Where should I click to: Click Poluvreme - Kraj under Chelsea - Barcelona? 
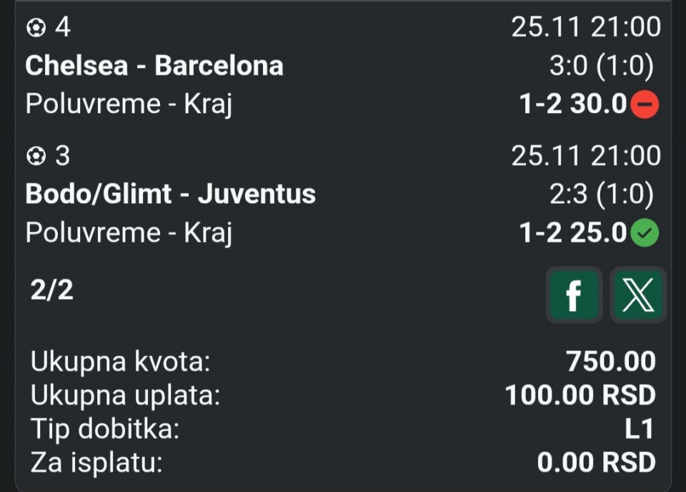point(129,104)
